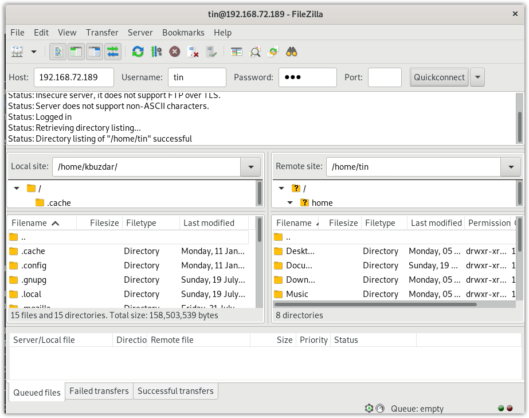
Task: Click binoculars file search icon
Action: [292, 52]
